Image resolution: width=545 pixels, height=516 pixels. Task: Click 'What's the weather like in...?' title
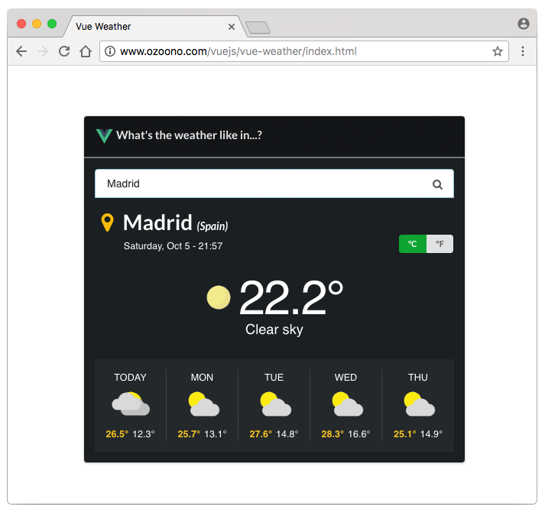pos(189,135)
